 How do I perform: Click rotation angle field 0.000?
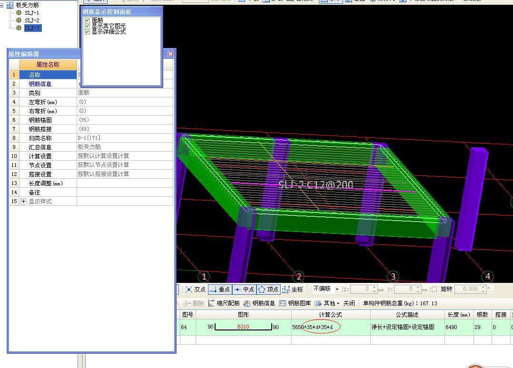(468, 289)
